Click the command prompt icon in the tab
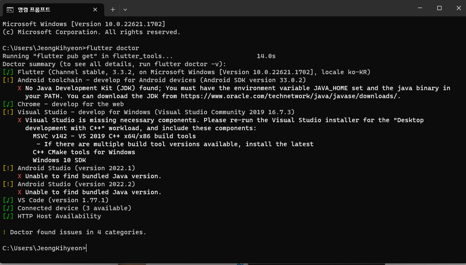 tap(10, 10)
